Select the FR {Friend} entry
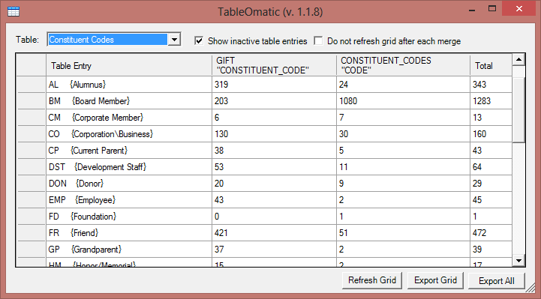This screenshot has width=541, height=299. [x=129, y=233]
